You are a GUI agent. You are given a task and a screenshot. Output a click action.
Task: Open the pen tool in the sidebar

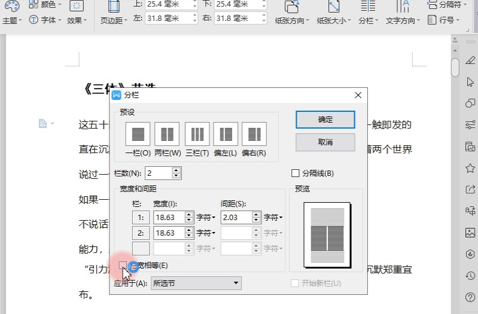click(x=470, y=60)
